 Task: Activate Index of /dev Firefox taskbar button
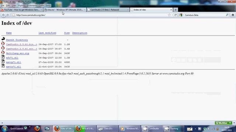tap(63, 129)
